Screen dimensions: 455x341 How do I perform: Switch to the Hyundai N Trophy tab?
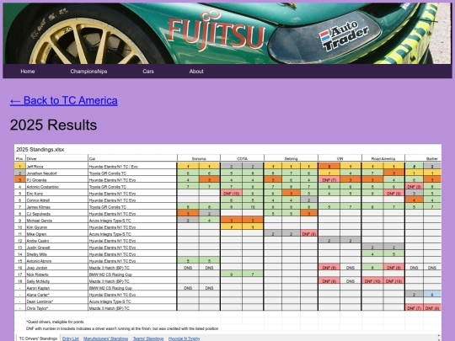click(x=184, y=338)
